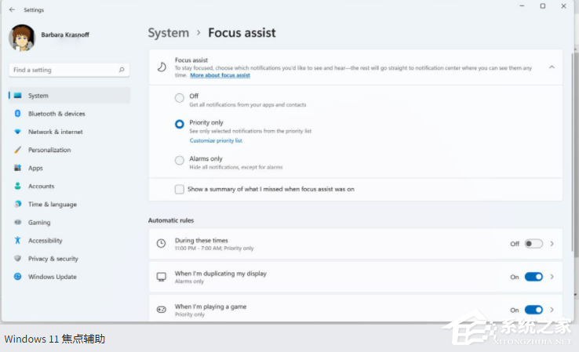579x352 pixels.
Task: Expand the When I'm duplicating my display chevron
Action: tap(552, 277)
